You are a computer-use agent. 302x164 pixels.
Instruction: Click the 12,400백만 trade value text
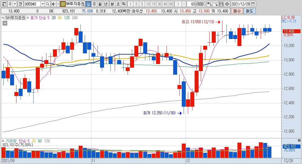[121, 11]
